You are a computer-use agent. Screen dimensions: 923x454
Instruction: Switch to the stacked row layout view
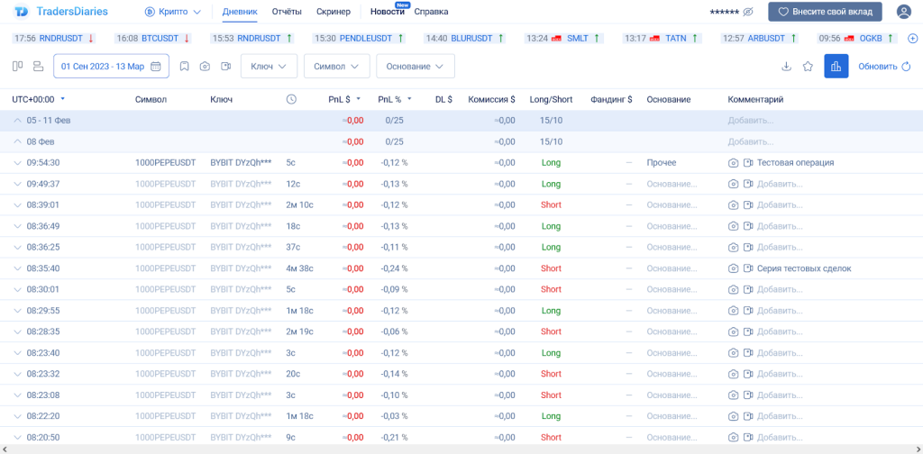coord(38,67)
